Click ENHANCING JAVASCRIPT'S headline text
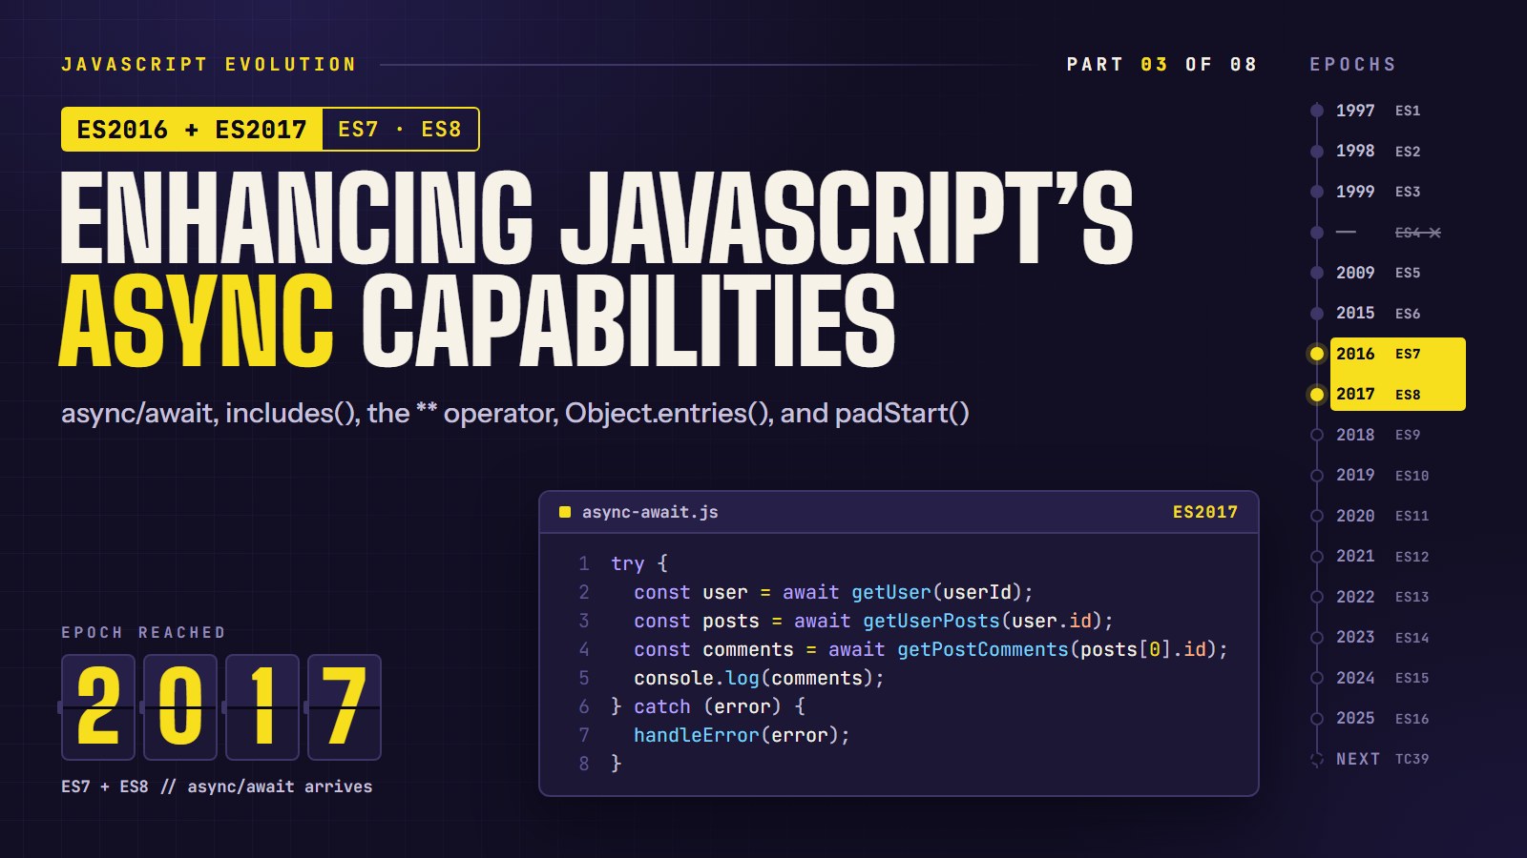The width and height of the screenshot is (1527, 858). pyautogui.click(x=596, y=217)
